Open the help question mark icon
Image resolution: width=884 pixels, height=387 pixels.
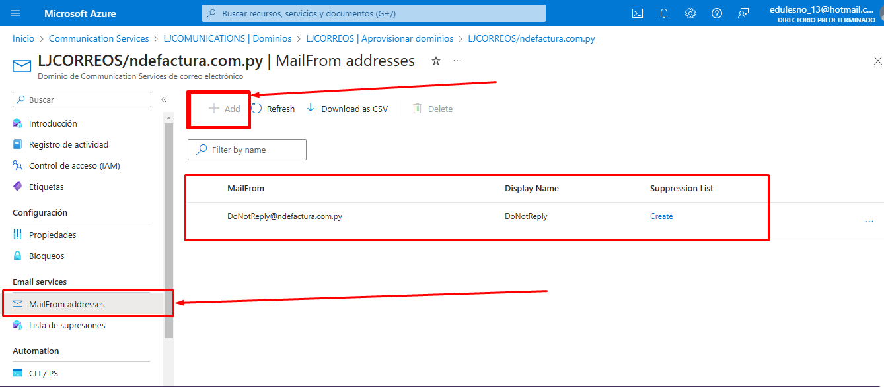(717, 13)
